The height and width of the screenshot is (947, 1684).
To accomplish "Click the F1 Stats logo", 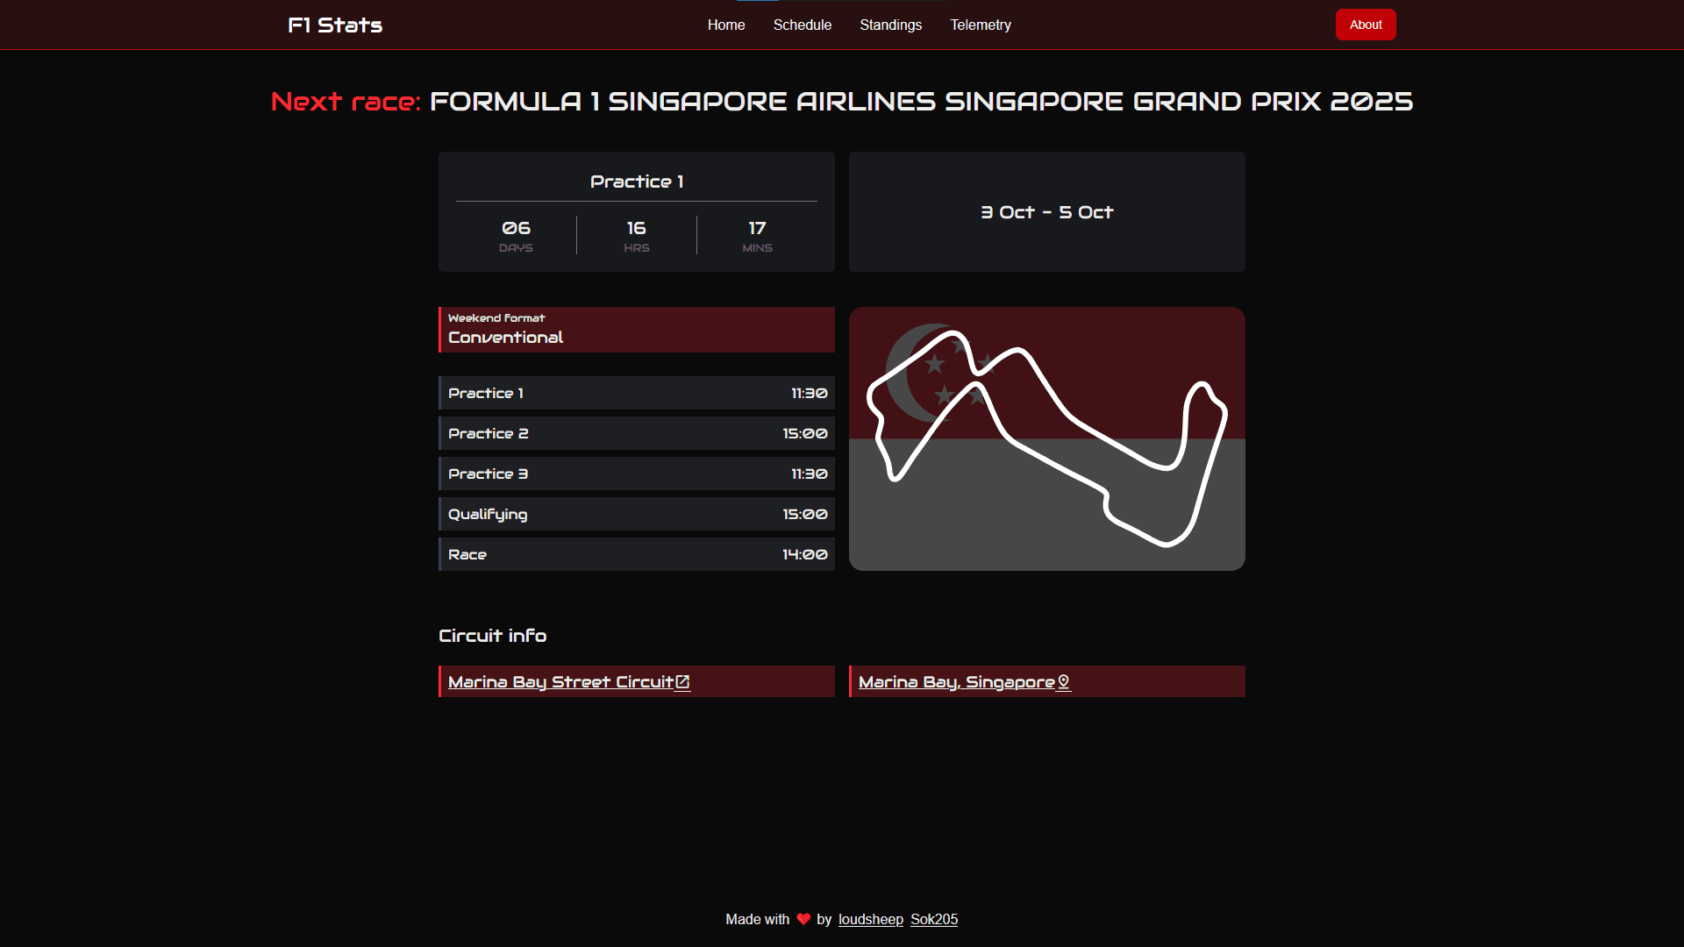I will tap(336, 25).
